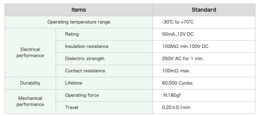Select the Insulation resistance label

87,46
